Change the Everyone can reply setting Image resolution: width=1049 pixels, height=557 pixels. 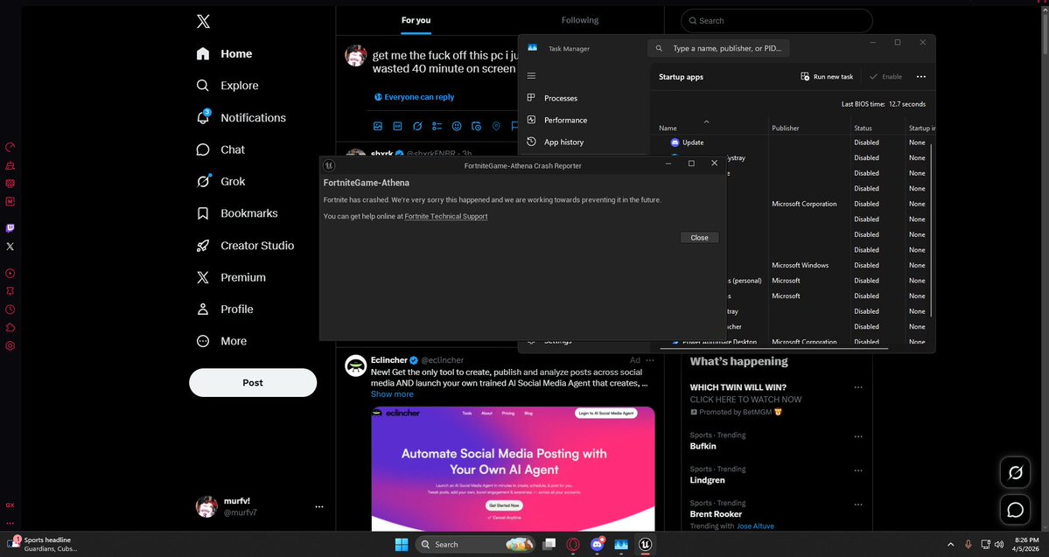(414, 97)
